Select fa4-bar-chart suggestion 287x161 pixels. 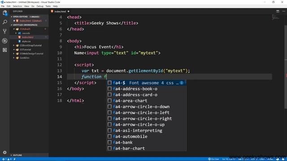[x=147, y=148]
